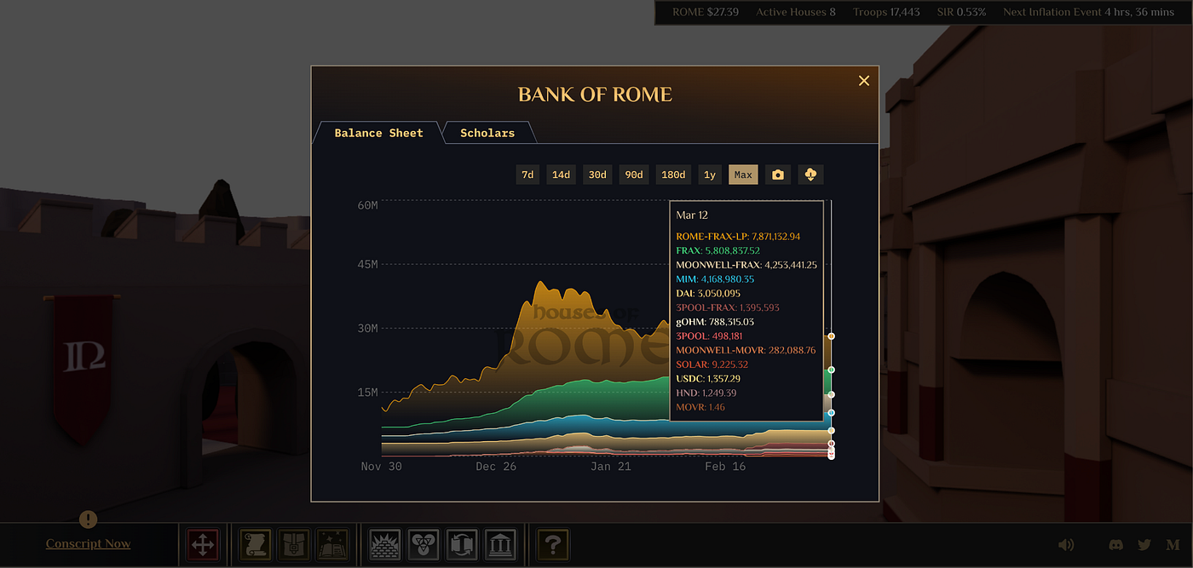1193x568 pixels.
Task: Click the 45M y-axis label
Action: [367, 264]
